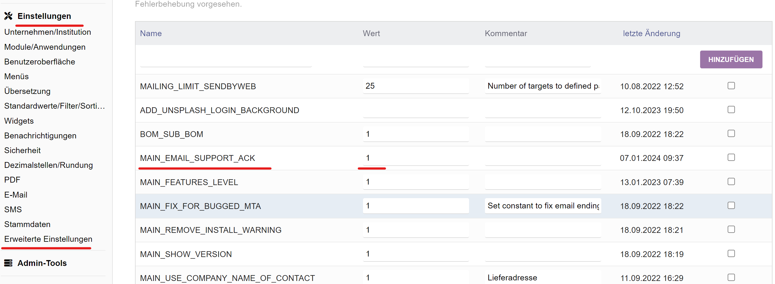Open SMS settings
Image resolution: width=775 pixels, height=284 pixels.
pos(13,210)
